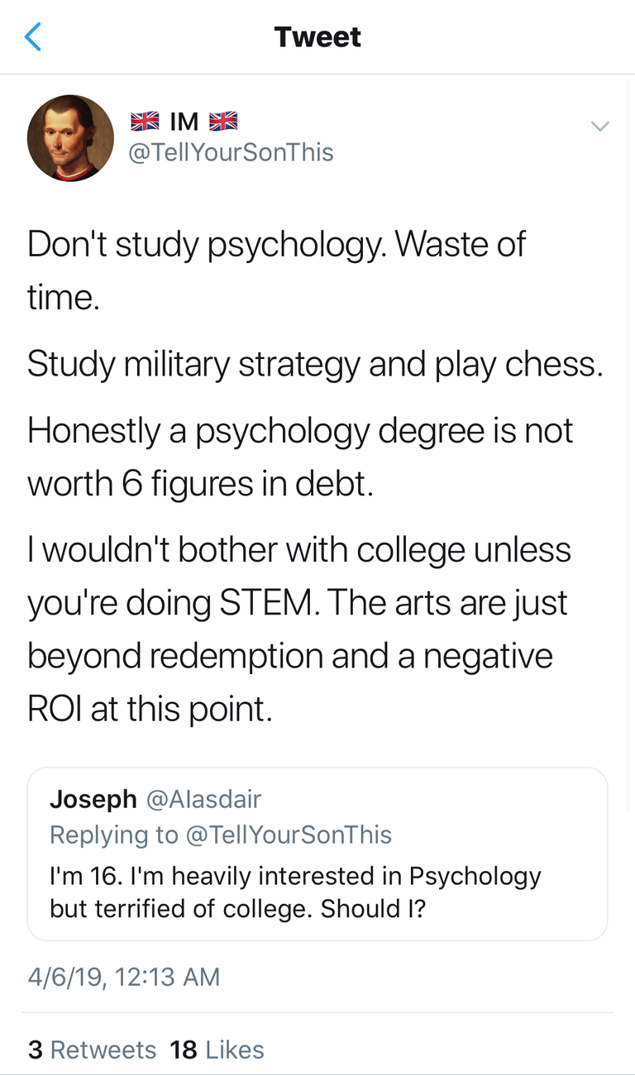Tap the "Study military strategy" line
635x1076 pixels.
click(x=314, y=364)
